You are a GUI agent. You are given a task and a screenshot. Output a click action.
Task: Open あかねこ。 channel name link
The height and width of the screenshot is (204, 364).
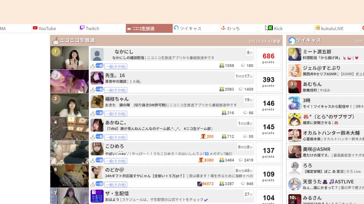click(x=116, y=123)
